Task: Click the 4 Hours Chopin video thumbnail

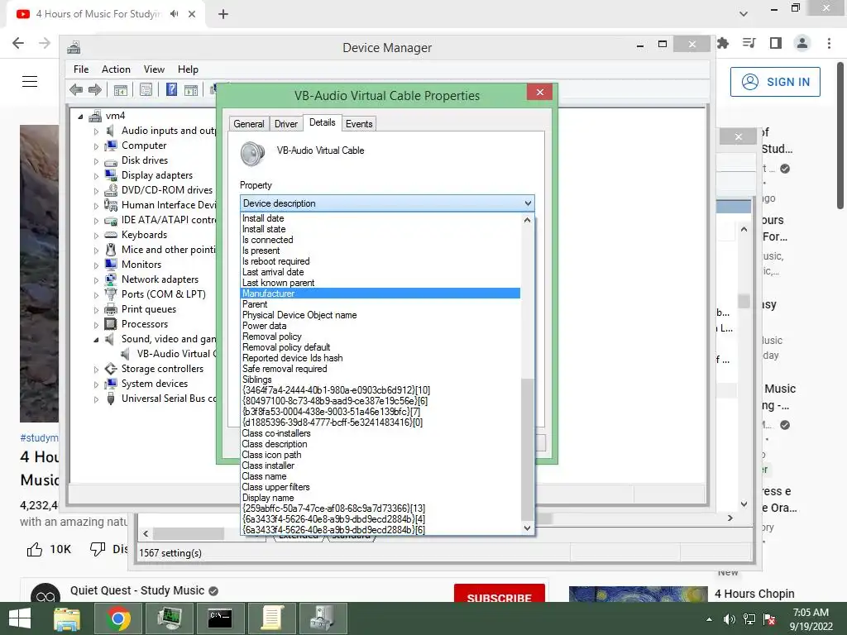Action: click(638, 594)
